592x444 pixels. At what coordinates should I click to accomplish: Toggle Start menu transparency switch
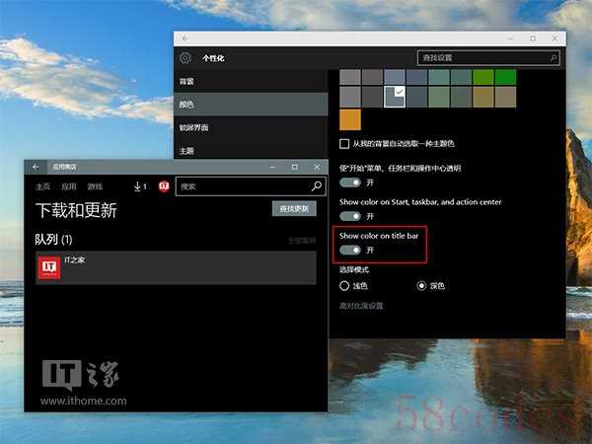click(350, 183)
